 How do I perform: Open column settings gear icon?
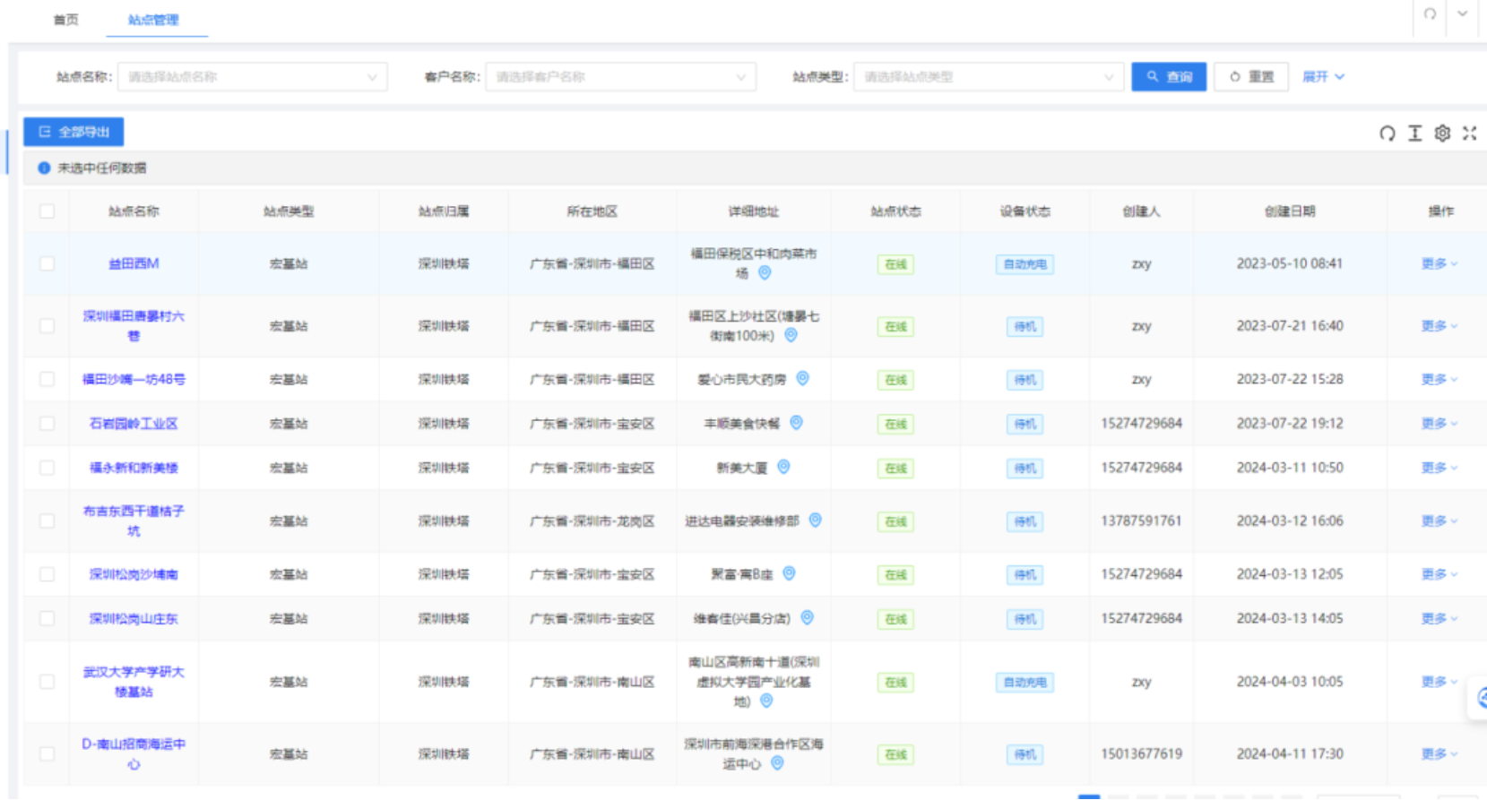(x=1442, y=133)
